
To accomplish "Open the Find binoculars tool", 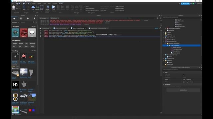I will click(33, 8).
